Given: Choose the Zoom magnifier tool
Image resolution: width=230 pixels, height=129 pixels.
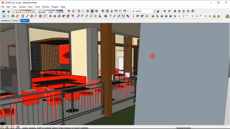Looking at the screenshot, I should (114, 16).
